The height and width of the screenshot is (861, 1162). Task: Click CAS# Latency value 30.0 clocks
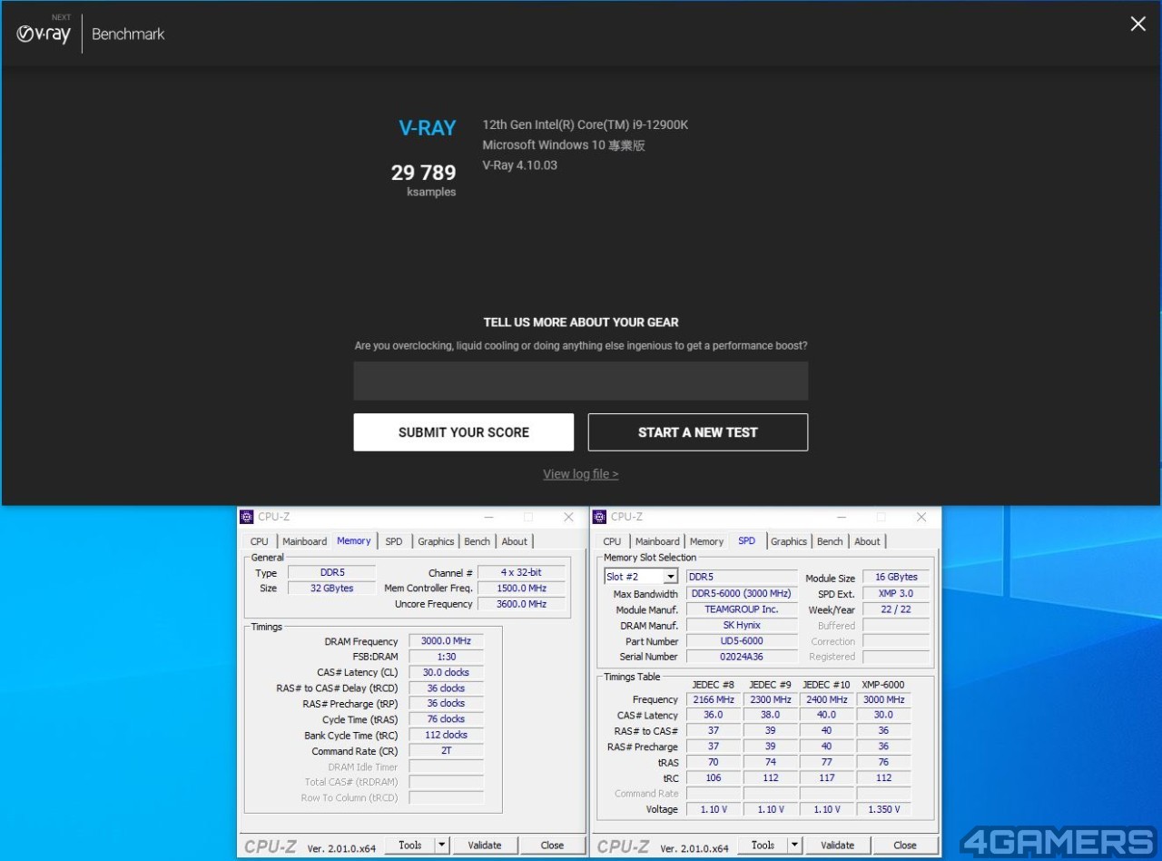click(x=446, y=673)
